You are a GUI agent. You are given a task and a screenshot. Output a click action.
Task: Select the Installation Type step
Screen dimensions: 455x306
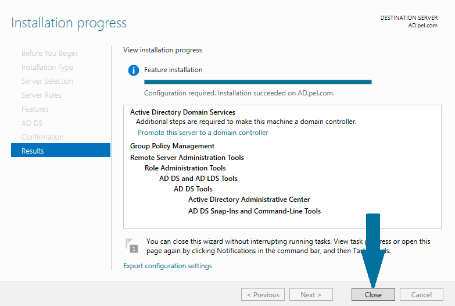pyautogui.click(x=47, y=67)
